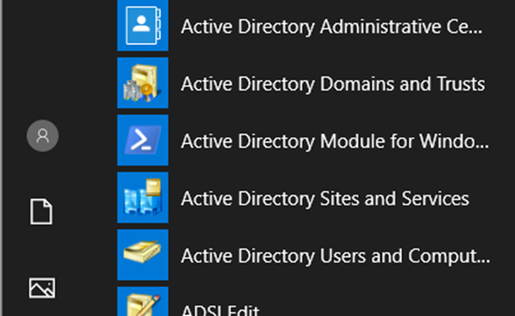The height and width of the screenshot is (316, 515).
Task: Launch Active Directory Domains and Trusts
Action: click(x=304, y=83)
